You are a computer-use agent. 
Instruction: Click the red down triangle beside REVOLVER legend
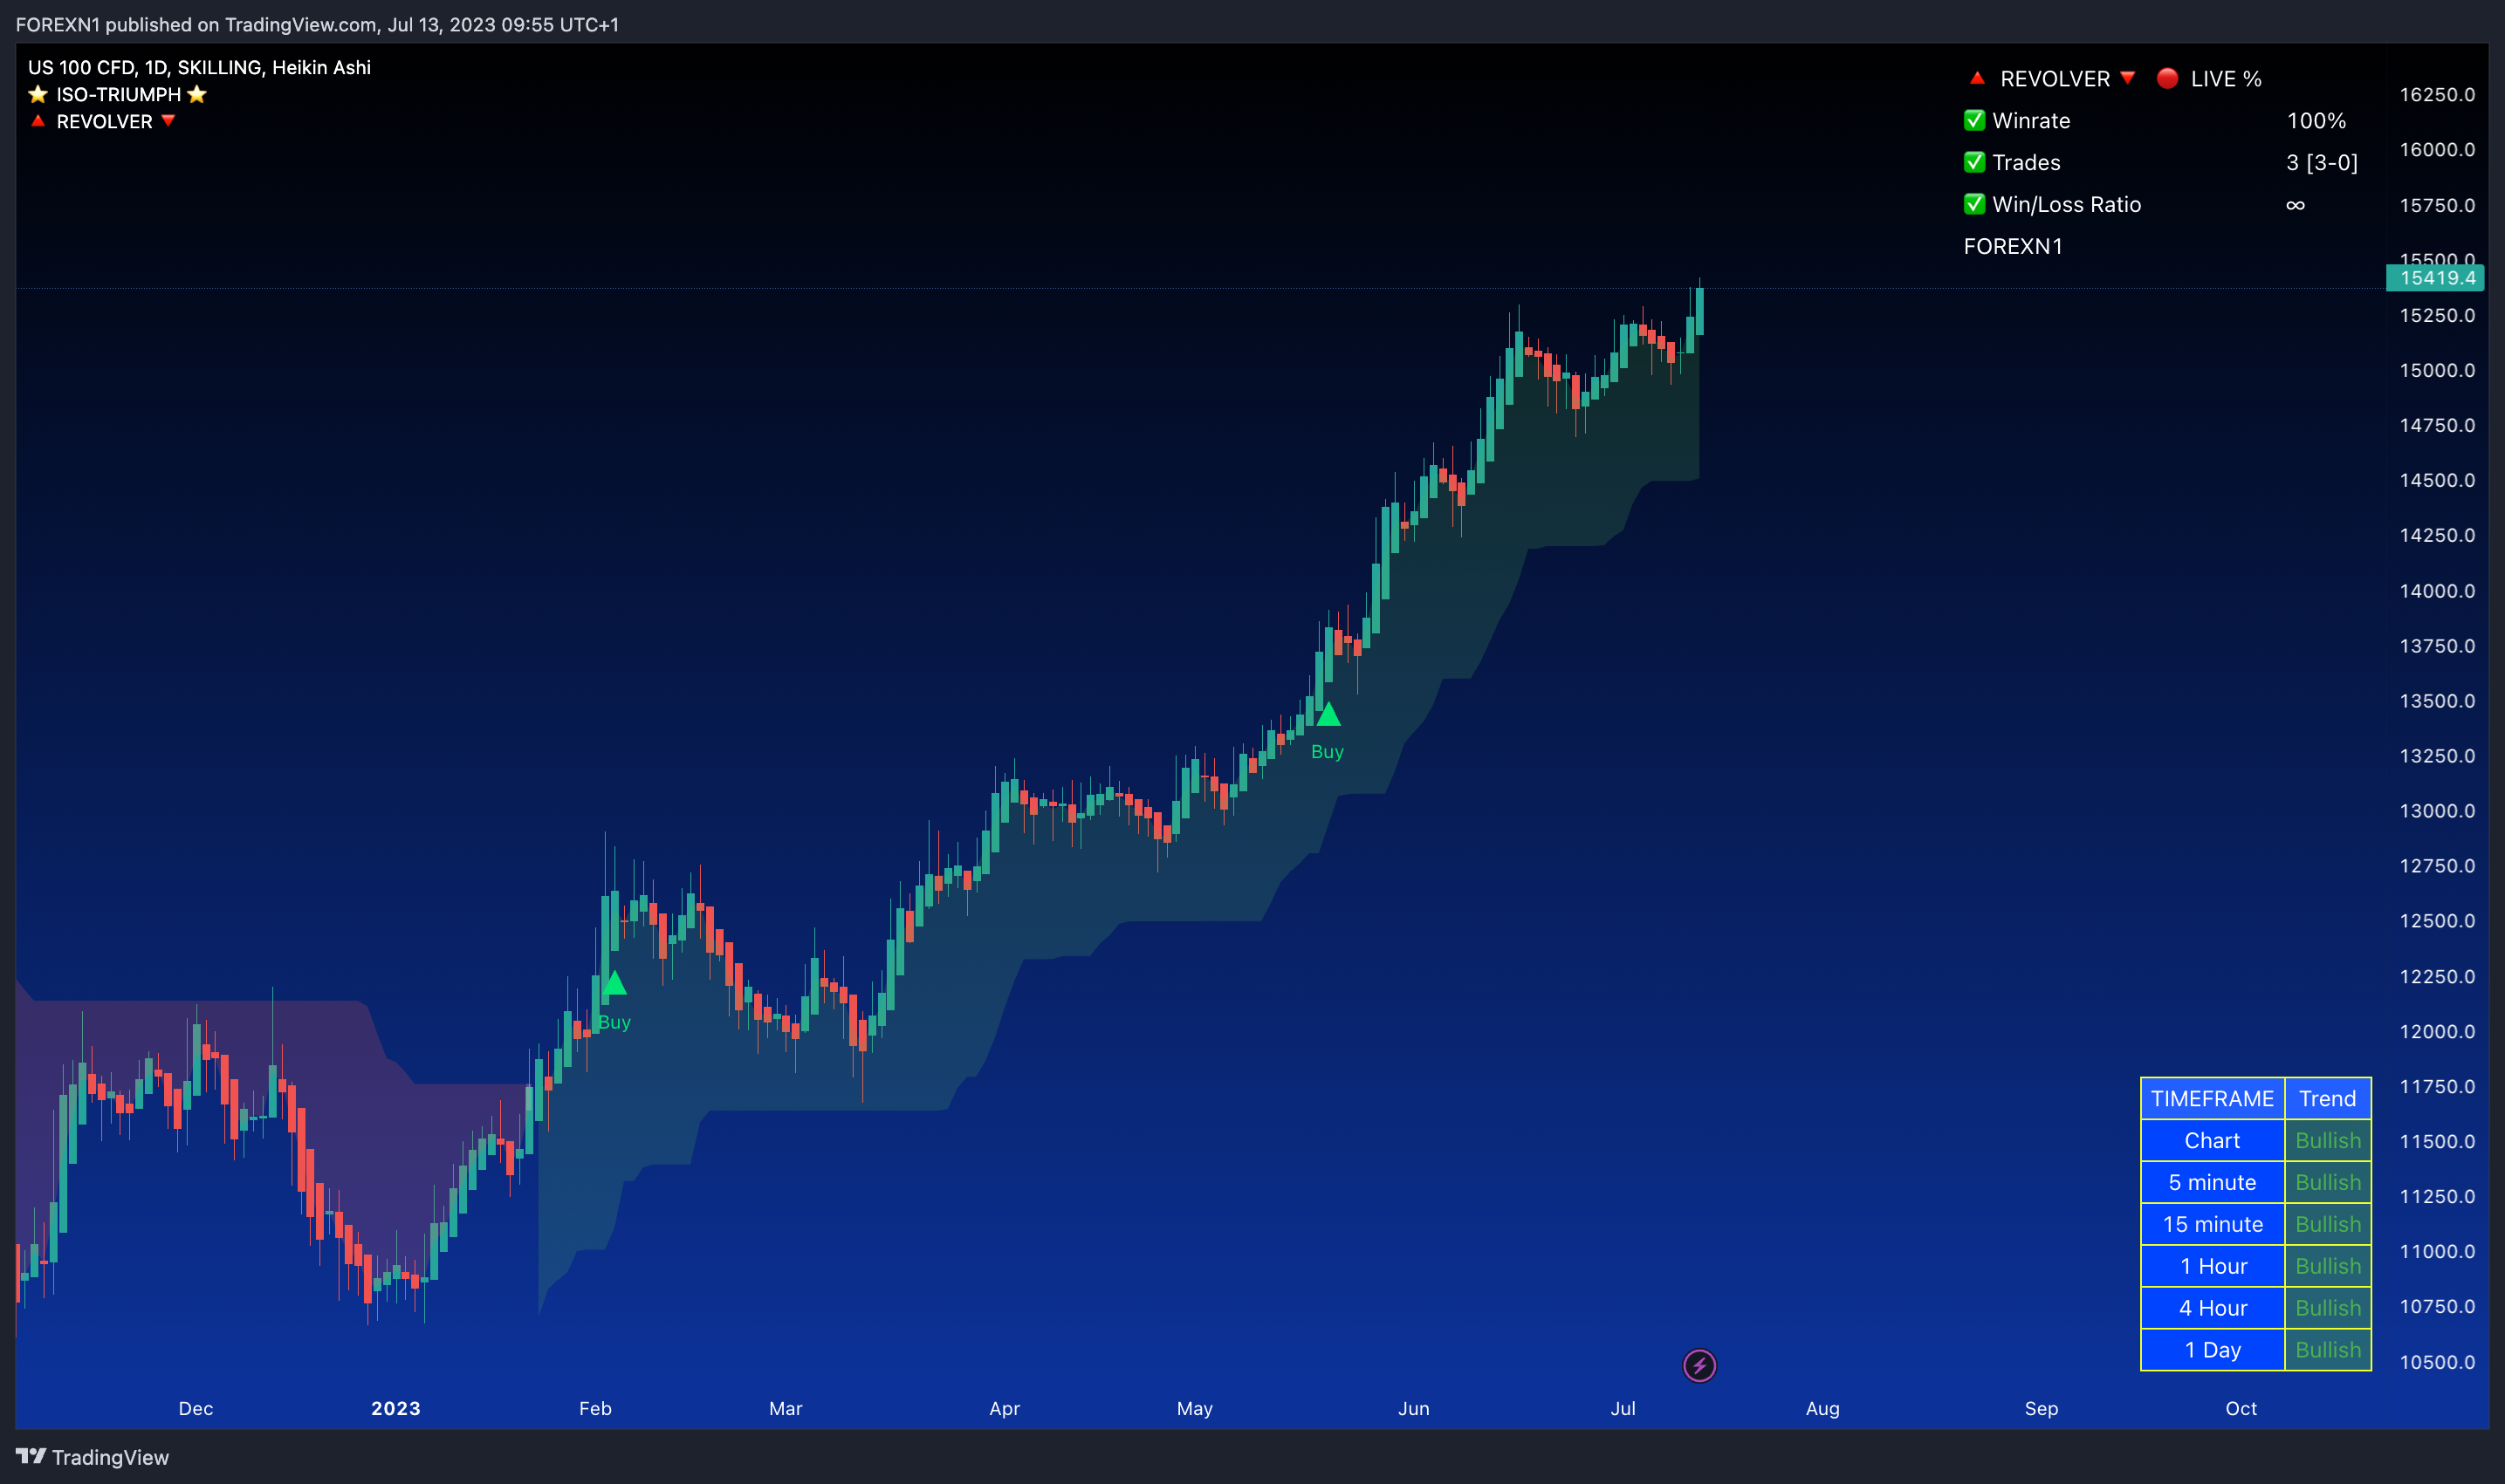[168, 121]
